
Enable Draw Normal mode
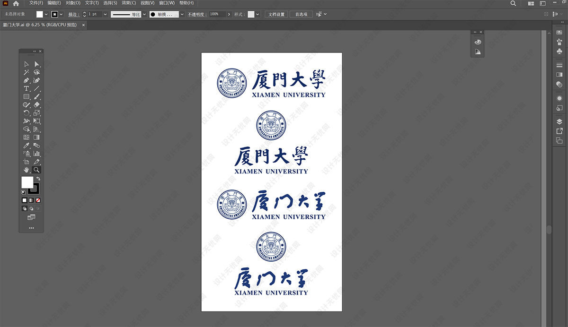click(x=25, y=208)
